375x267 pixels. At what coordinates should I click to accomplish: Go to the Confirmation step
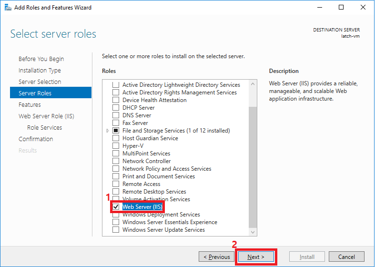pos(36,139)
